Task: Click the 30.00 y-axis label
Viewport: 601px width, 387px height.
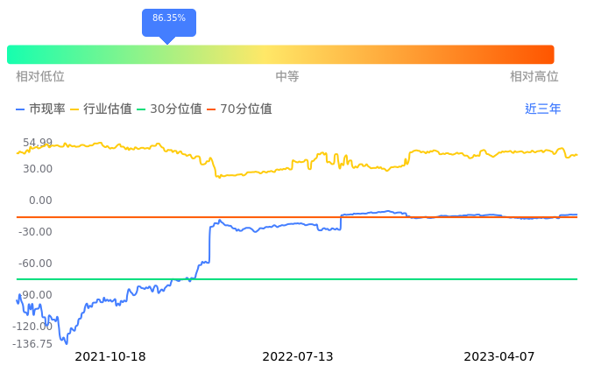Action: pos(38,169)
